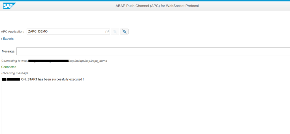The width and height of the screenshot is (290, 134).
Task: Click the blue disconnect plug button
Action: pos(124,32)
